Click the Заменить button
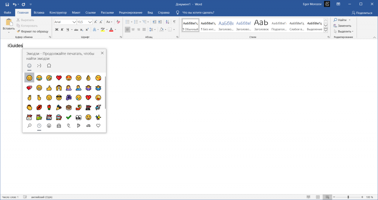This screenshot has width=378, height=200. pos(343,25)
